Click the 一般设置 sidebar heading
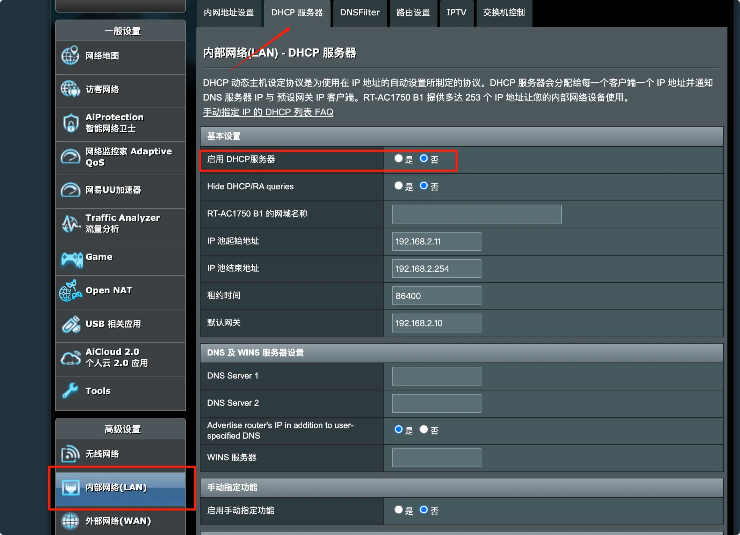Viewport: 740px width, 535px height. (x=121, y=31)
